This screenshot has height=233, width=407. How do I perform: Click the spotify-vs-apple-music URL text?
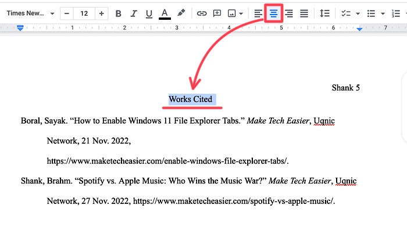[x=234, y=201]
